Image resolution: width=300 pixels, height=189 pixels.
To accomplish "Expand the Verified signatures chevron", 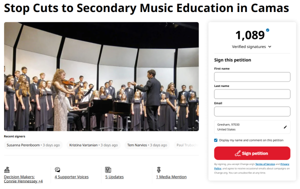I will [269, 46].
